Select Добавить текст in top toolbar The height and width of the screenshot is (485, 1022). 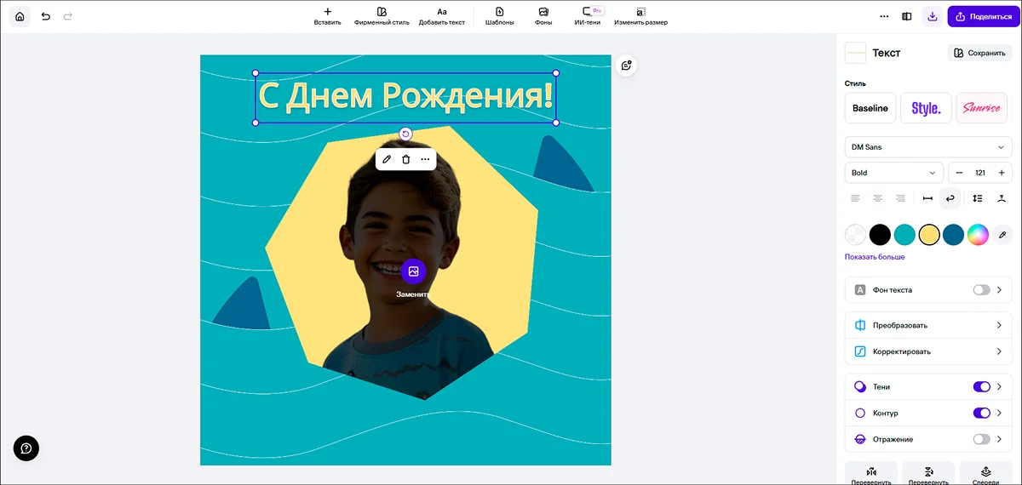[442, 16]
